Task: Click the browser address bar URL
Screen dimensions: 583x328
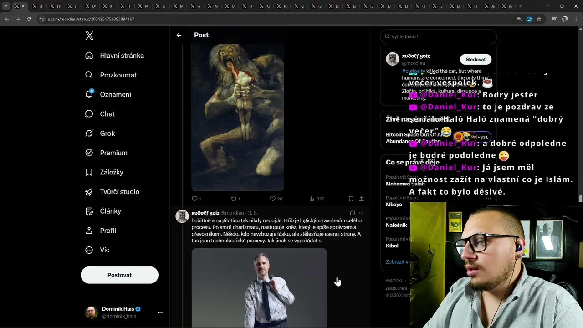Action: coord(91,19)
